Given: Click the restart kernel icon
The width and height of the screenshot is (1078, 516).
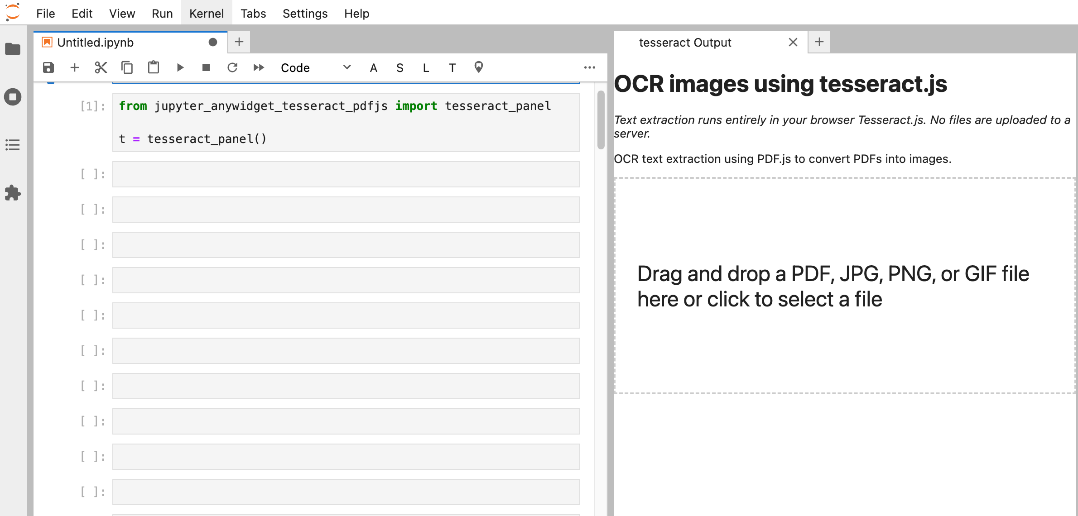Looking at the screenshot, I should [x=232, y=67].
